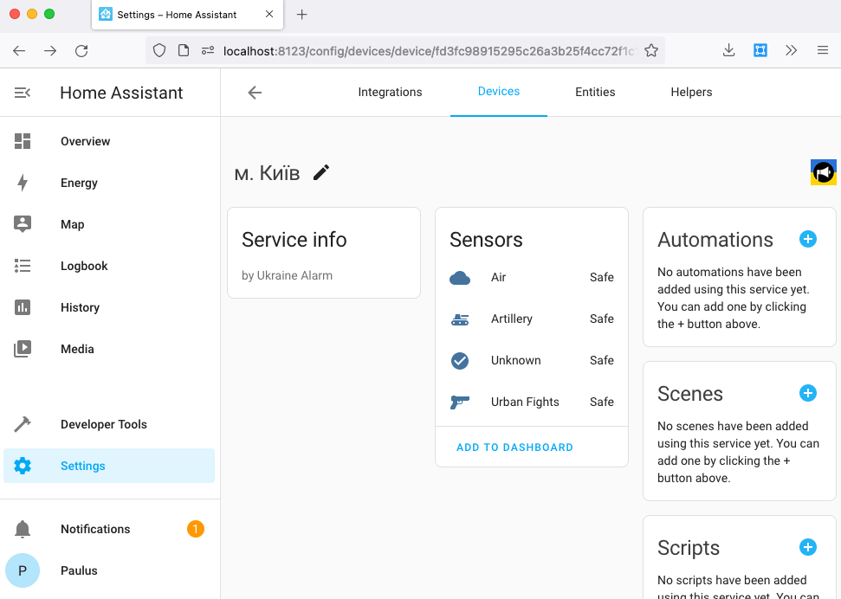Open Overview dashboard icon in sidebar
This screenshot has height=599, width=841.
click(23, 141)
